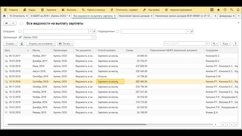Focus the Поиск search input field
The image size is (242, 136).
click(185, 44)
